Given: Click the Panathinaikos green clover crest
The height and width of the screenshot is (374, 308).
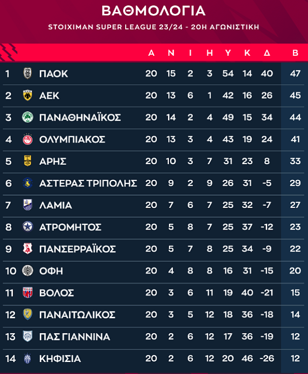Looking at the screenshot, I should click(27, 117).
